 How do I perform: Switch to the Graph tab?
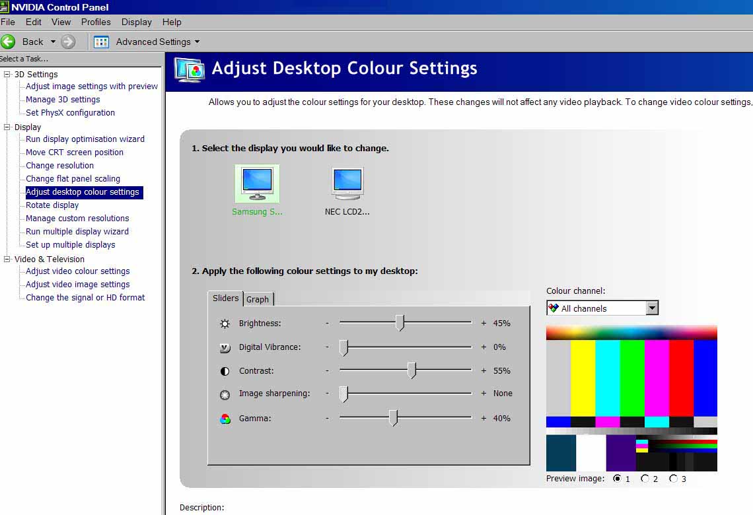(258, 299)
